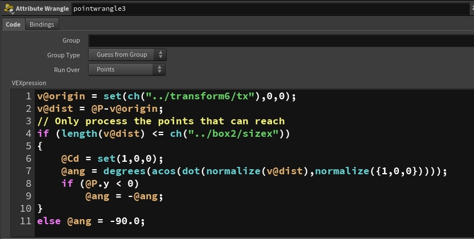
Task: Click the Attribute Wrangle node icon
Action: pyautogui.click(x=7, y=9)
